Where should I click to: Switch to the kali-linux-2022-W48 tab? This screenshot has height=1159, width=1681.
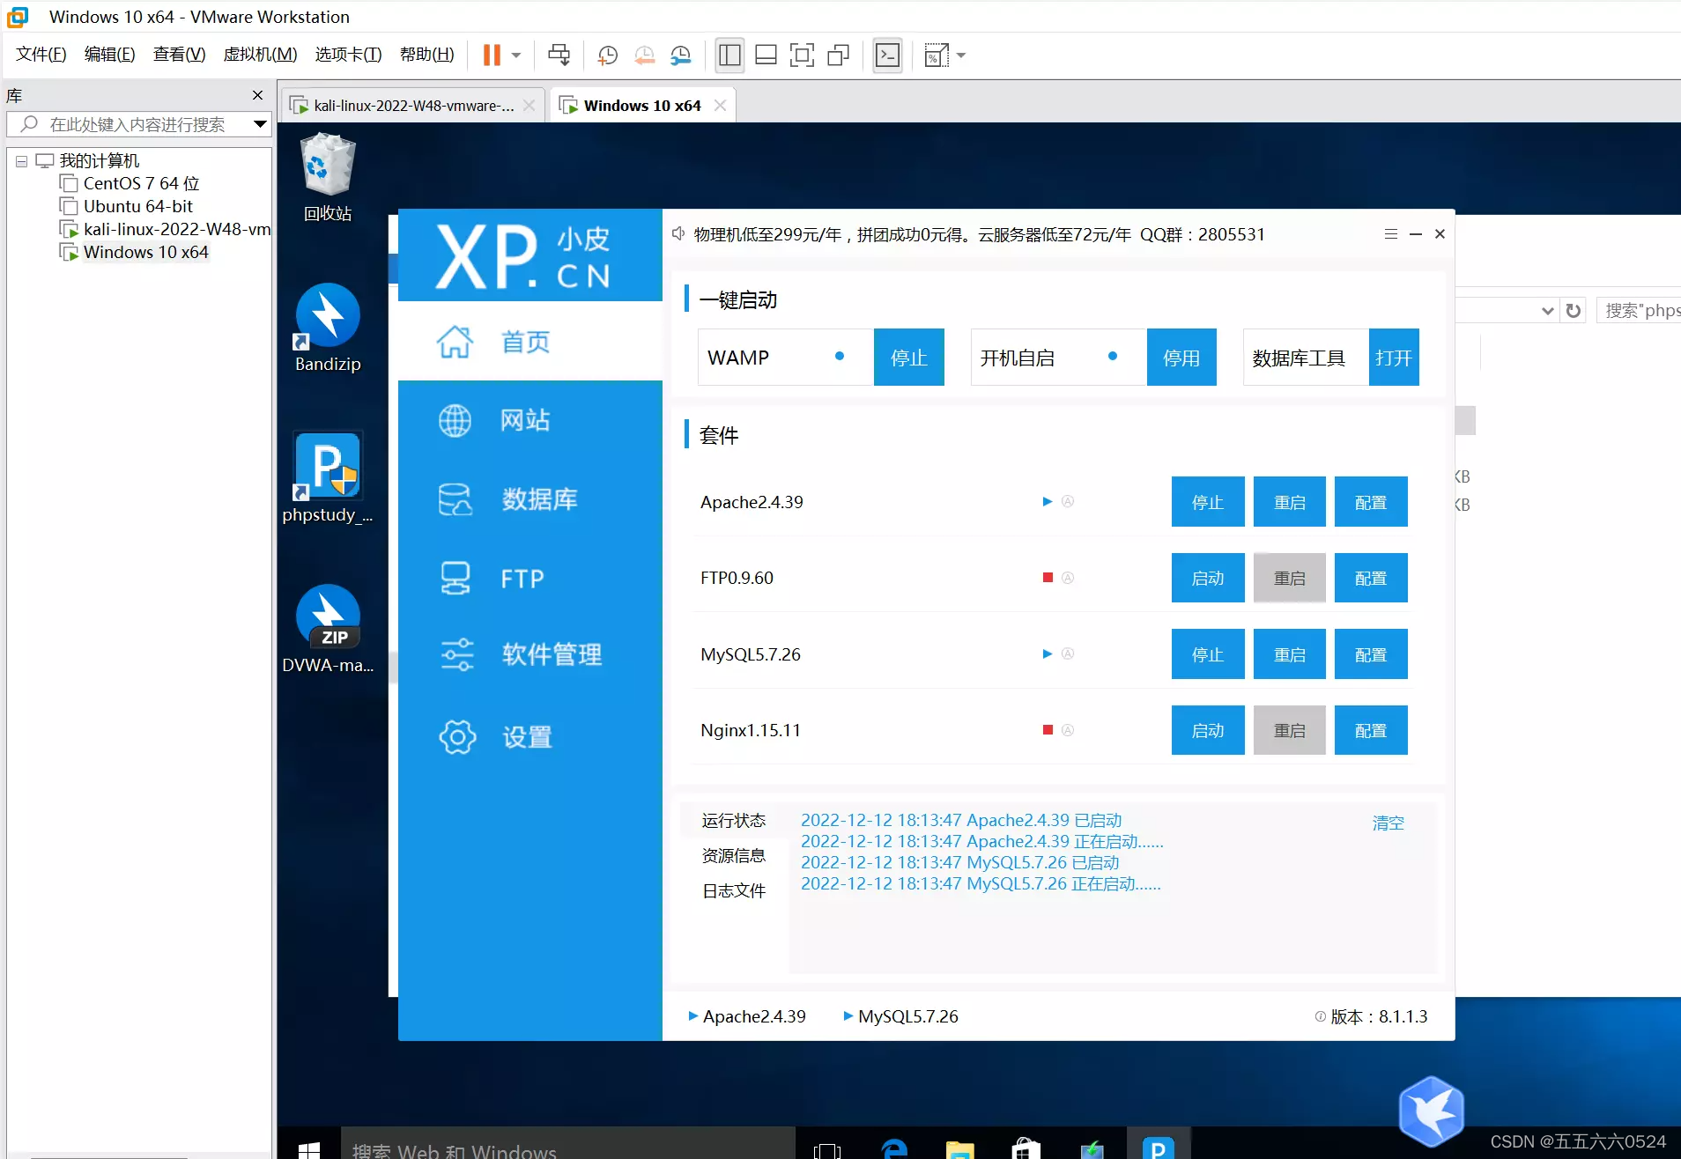(413, 106)
